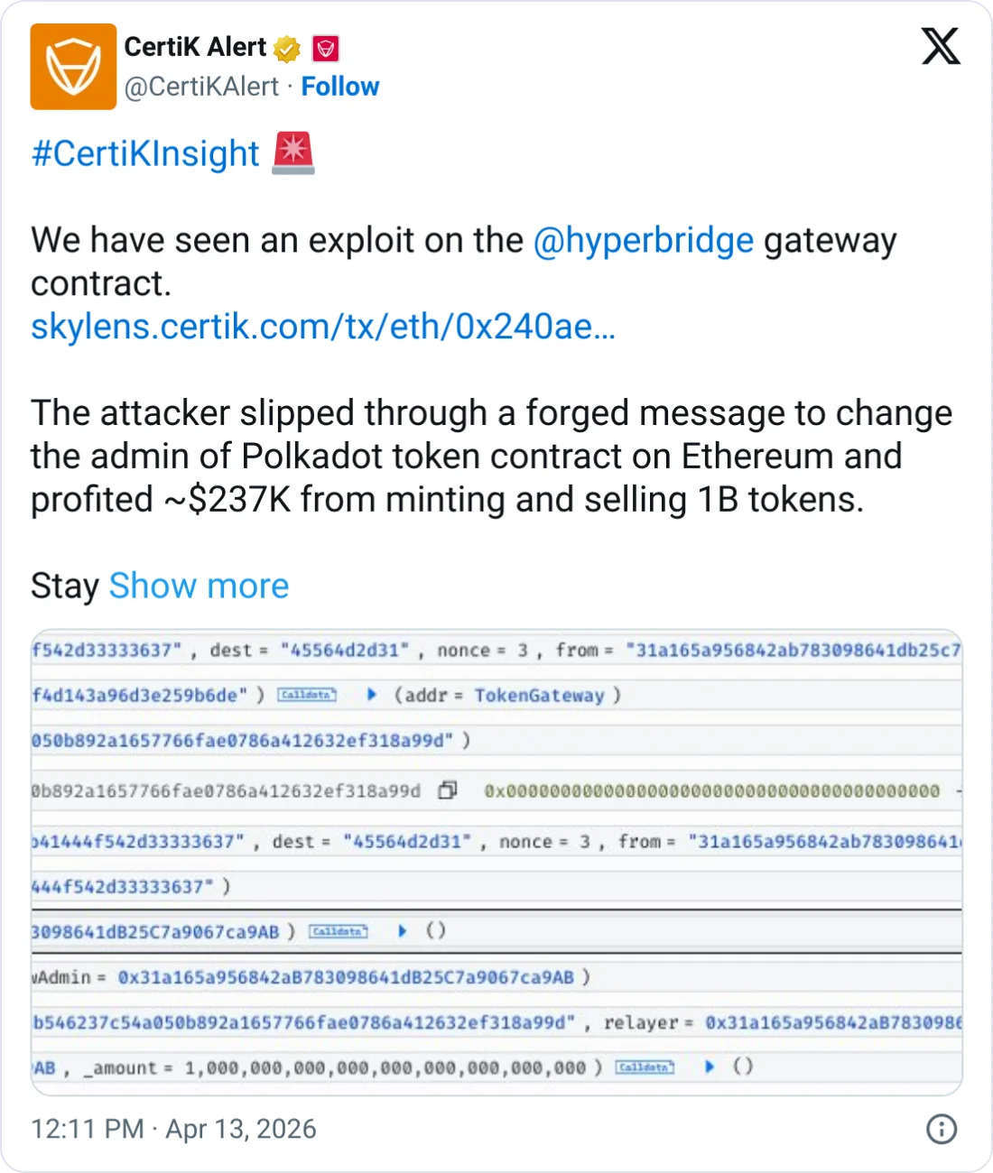The width and height of the screenshot is (993, 1173).
Task: Open the info icon next to the timestamp
Action: click(941, 1129)
